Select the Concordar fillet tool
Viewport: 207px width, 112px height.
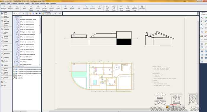pos(85,7)
